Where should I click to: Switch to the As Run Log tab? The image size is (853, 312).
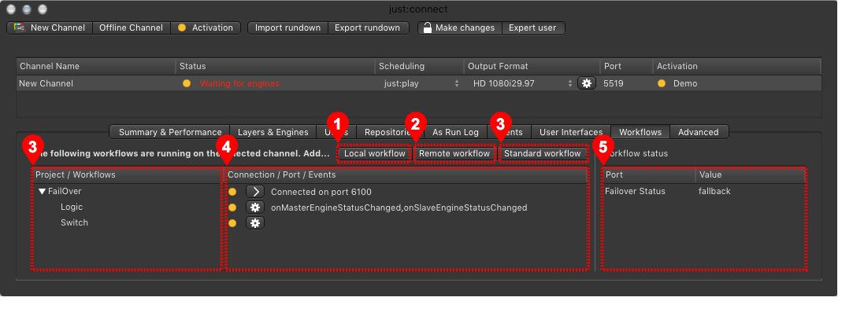(x=455, y=132)
